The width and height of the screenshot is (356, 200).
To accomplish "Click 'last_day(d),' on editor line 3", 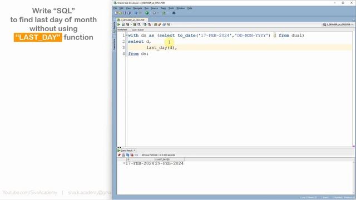I will pos(162,48).
